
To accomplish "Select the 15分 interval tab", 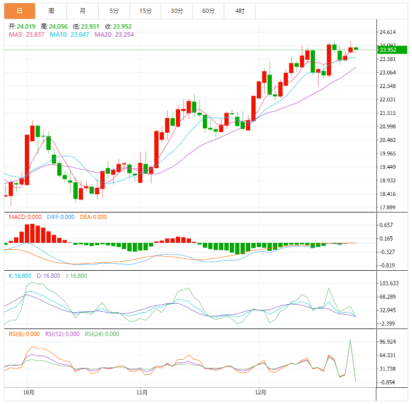I will [x=145, y=11].
